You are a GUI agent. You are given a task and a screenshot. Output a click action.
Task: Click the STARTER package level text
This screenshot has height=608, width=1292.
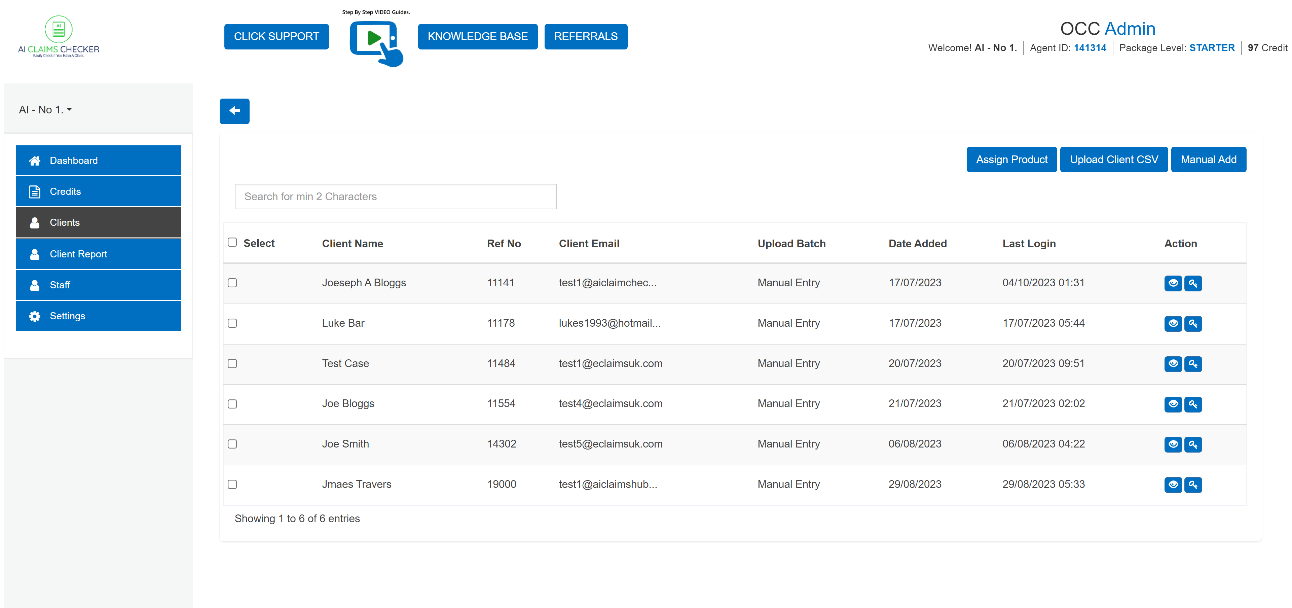(1211, 48)
